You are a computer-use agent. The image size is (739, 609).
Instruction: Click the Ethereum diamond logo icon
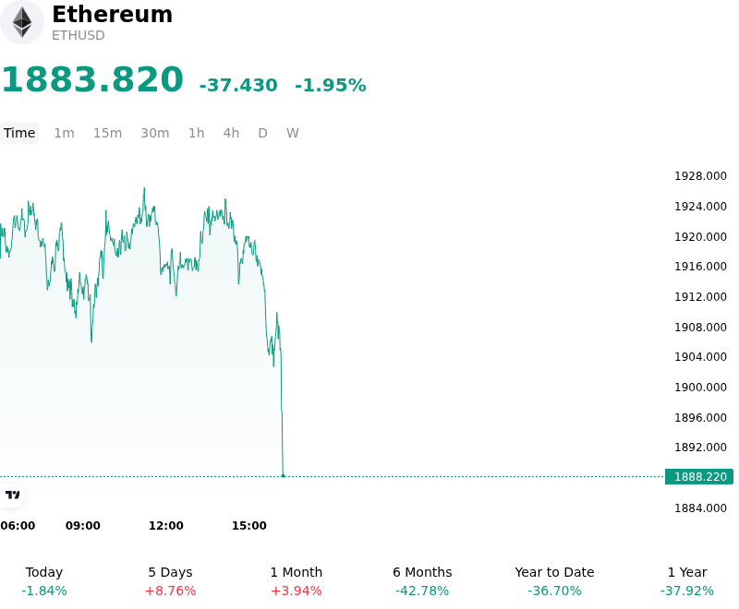click(x=21, y=22)
